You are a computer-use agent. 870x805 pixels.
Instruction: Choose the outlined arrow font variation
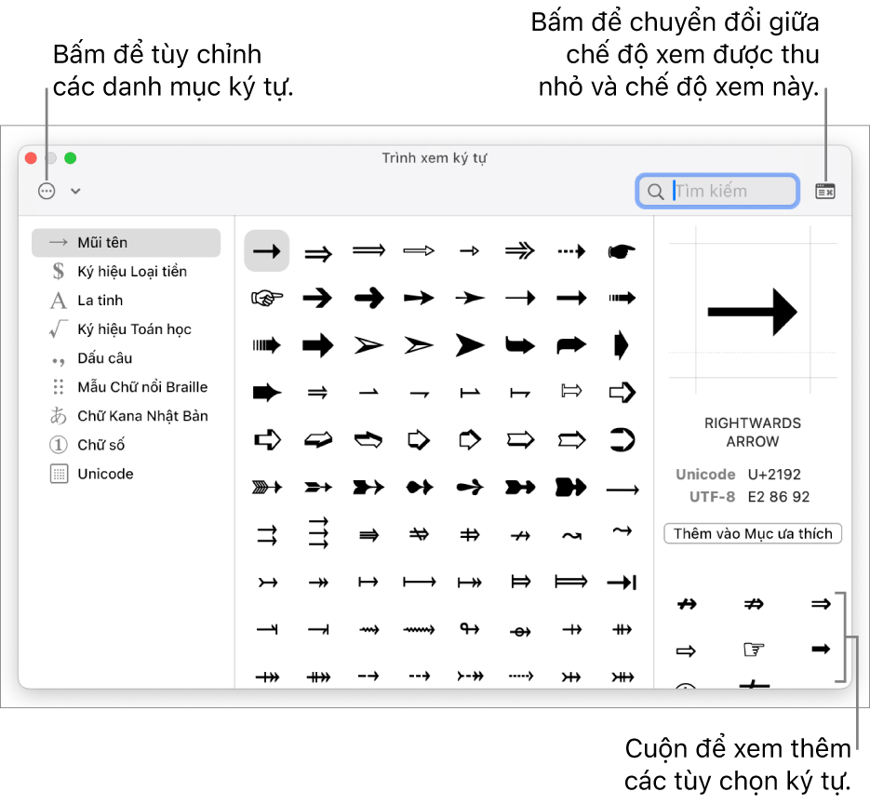[686, 651]
